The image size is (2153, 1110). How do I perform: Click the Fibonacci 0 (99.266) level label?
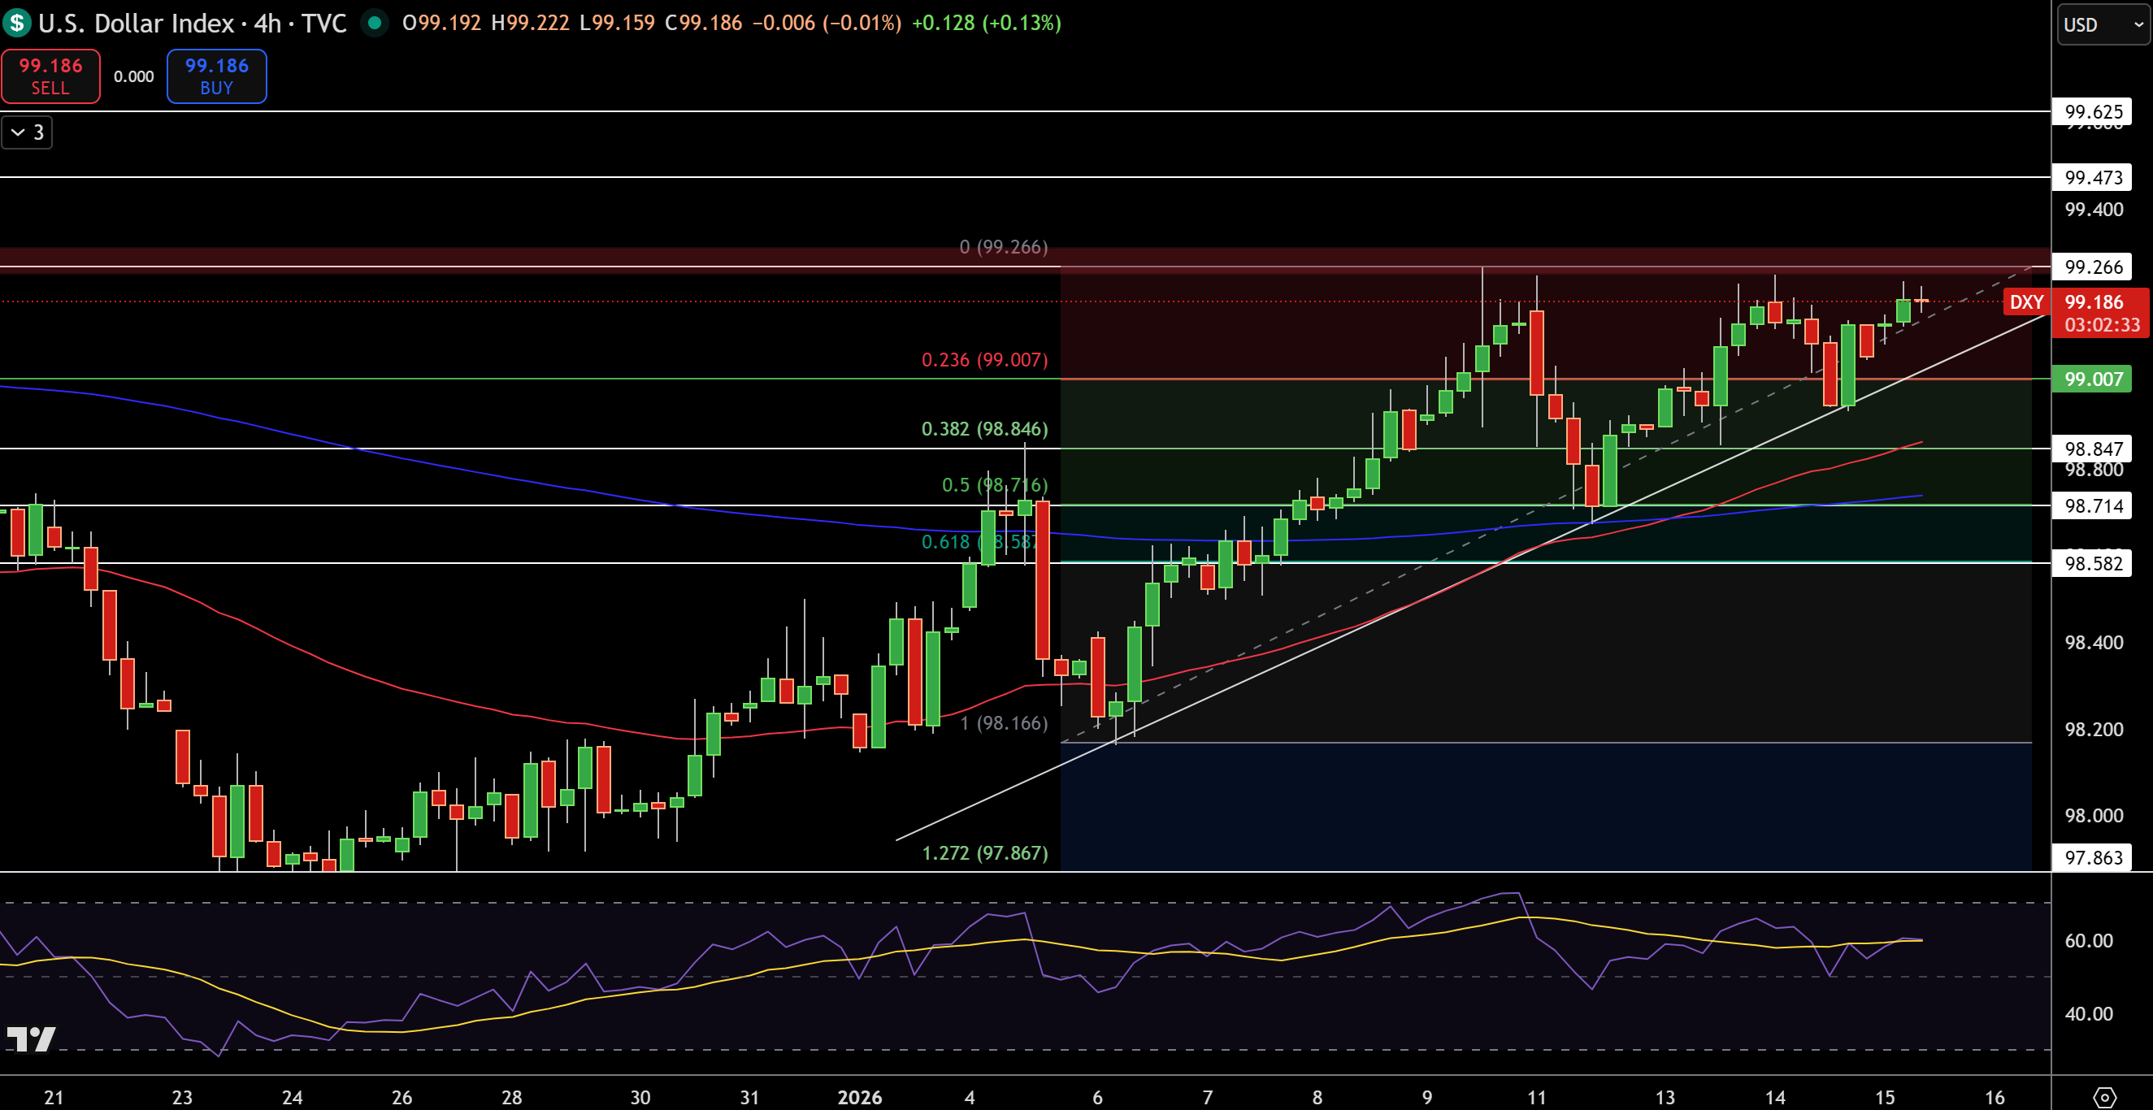1004,246
